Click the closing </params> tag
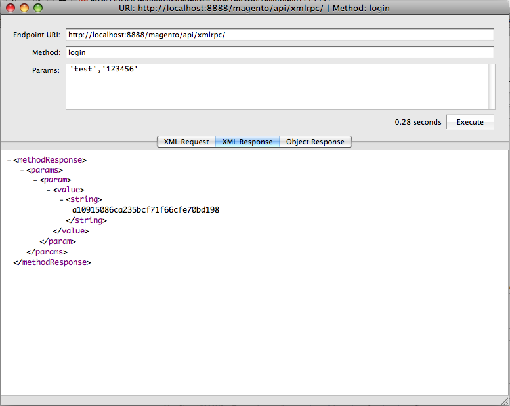The image size is (510, 406). click(47, 252)
